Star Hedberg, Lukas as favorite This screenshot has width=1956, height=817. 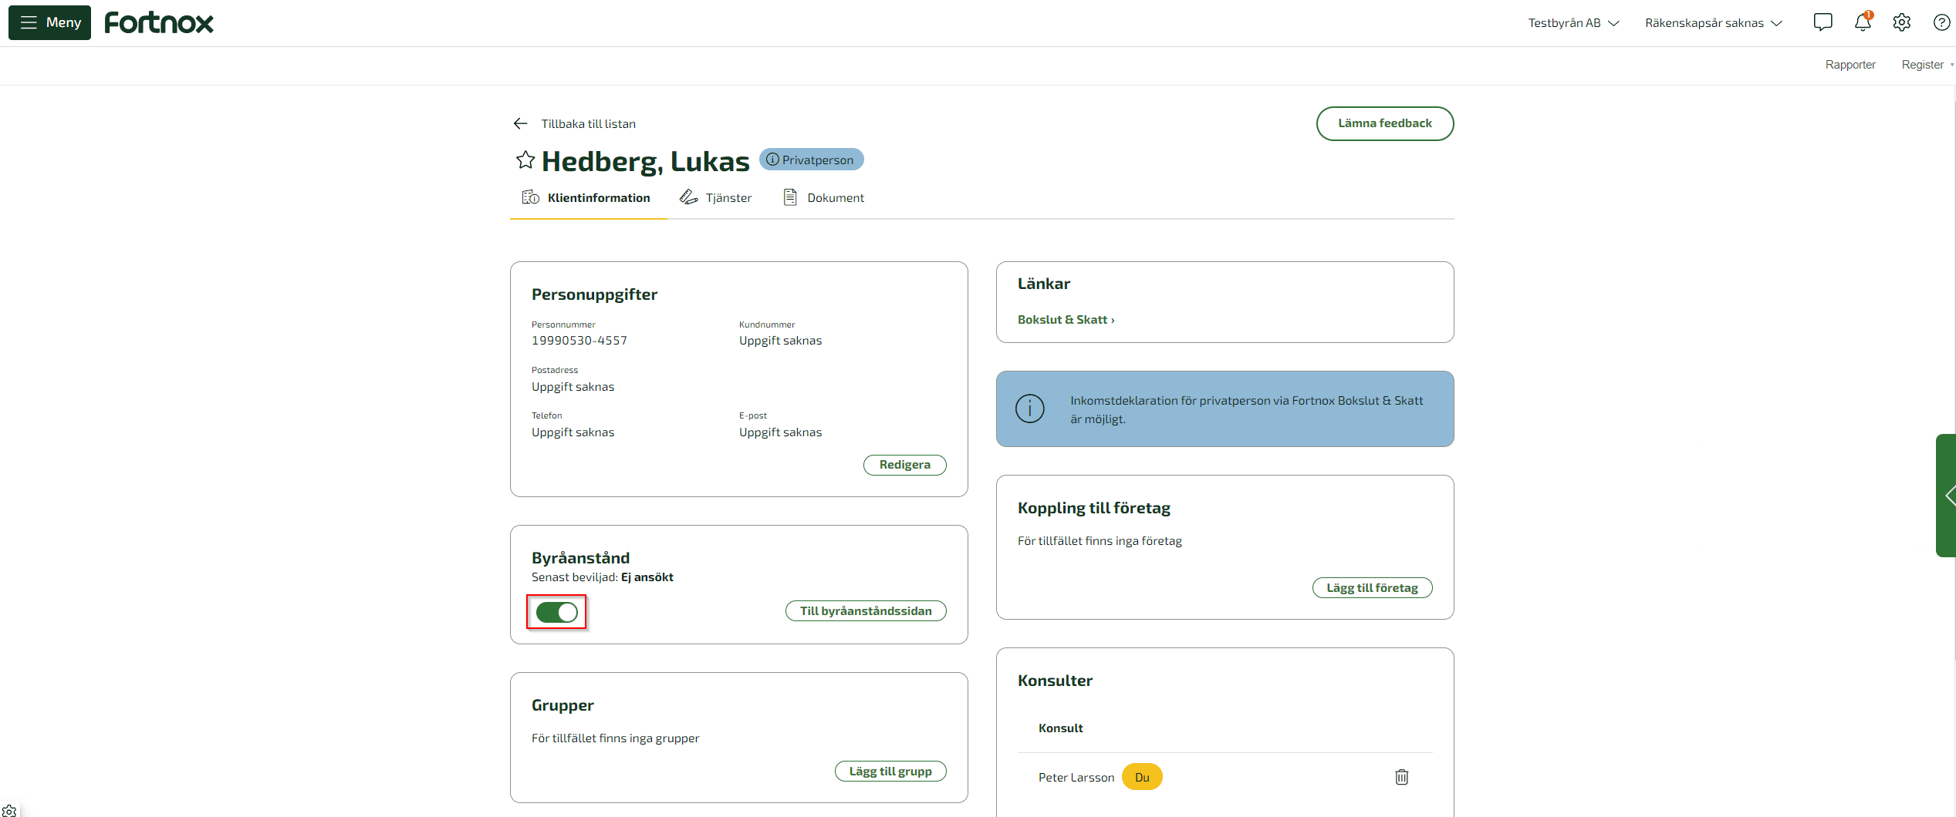coord(525,160)
